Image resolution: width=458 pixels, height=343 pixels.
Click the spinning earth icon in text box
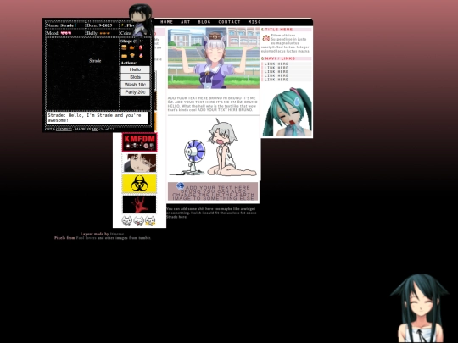pyautogui.click(x=180, y=185)
